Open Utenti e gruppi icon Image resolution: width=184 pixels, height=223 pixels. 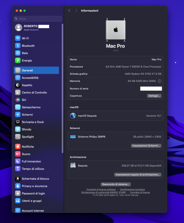pyautogui.click(x=18, y=201)
